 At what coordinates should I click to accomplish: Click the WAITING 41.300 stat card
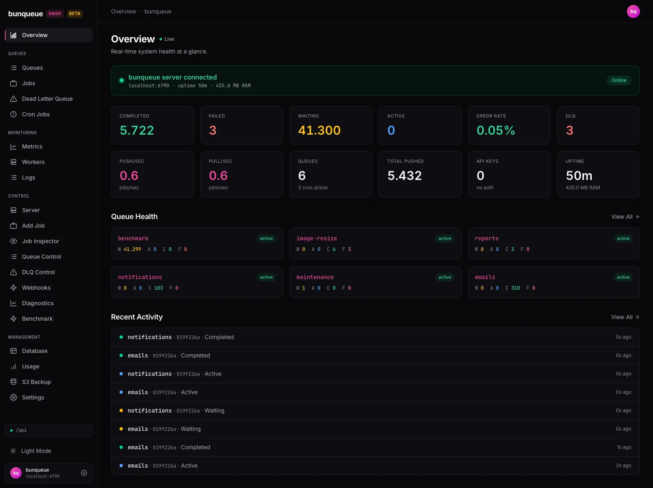(331, 125)
